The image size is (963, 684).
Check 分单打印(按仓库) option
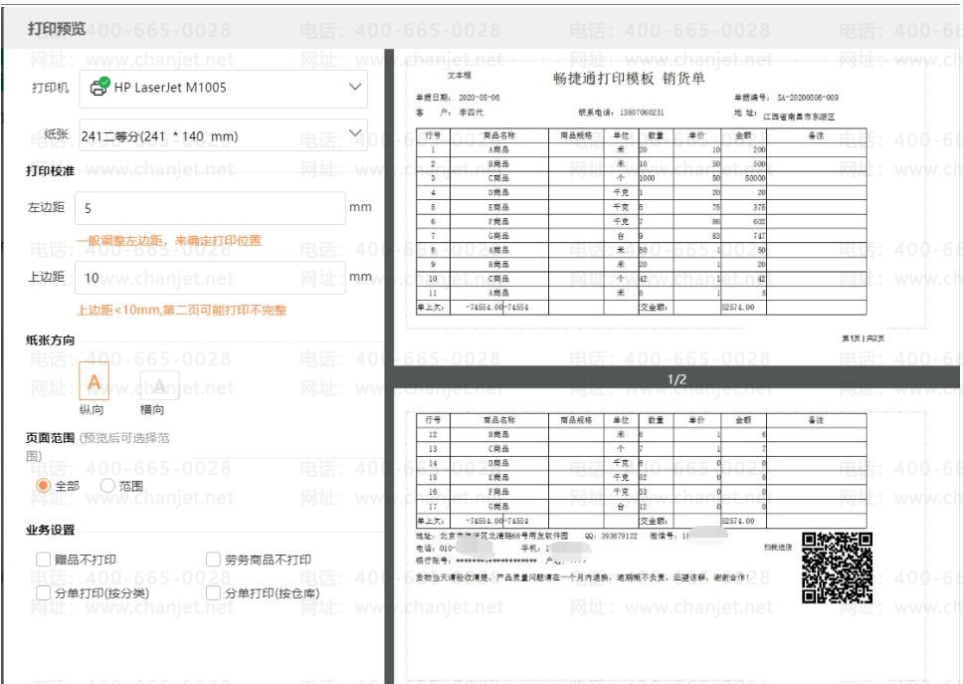pos(213,593)
